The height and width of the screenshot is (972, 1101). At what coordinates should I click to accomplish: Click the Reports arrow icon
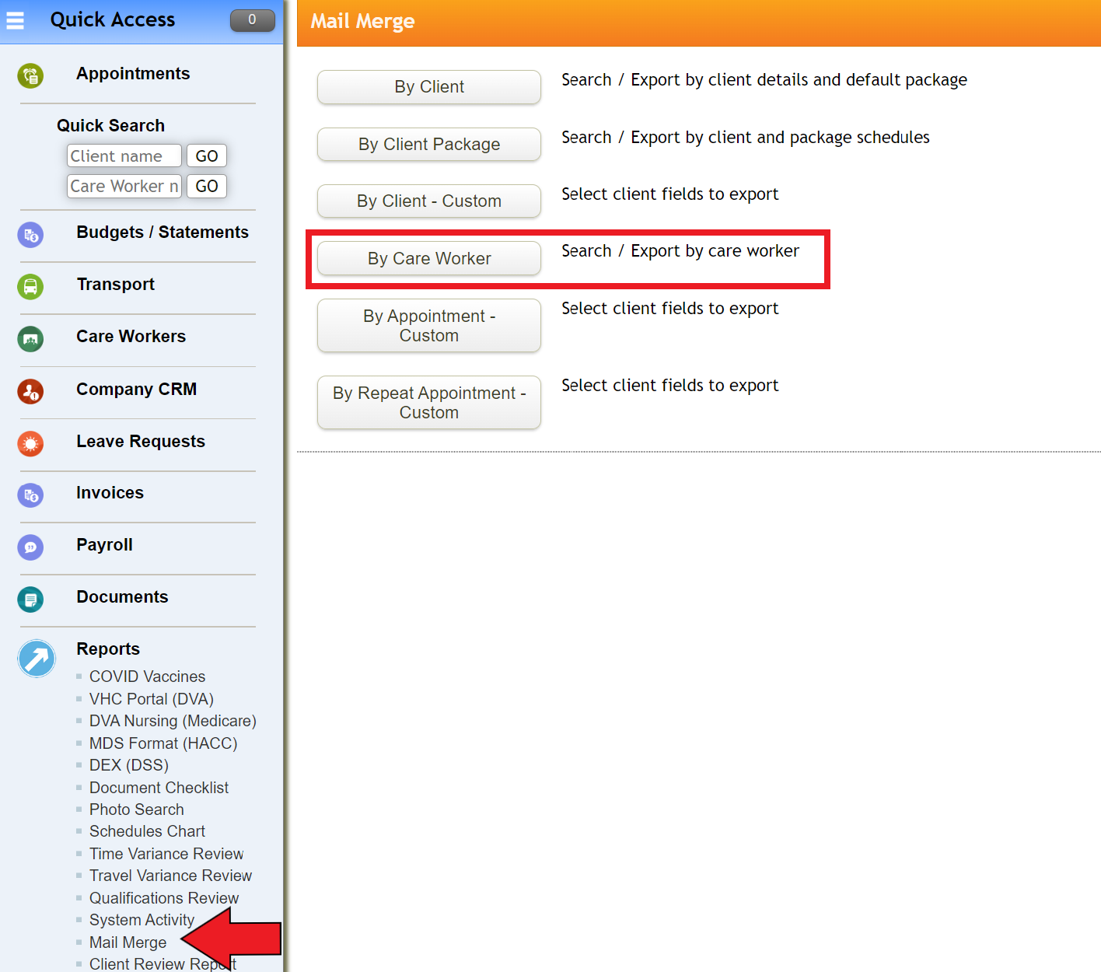(36, 659)
